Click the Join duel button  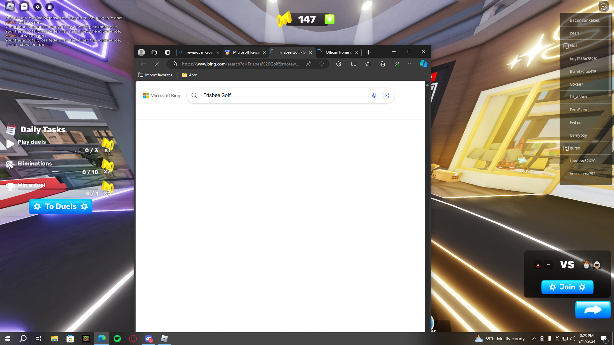tap(567, 287)
